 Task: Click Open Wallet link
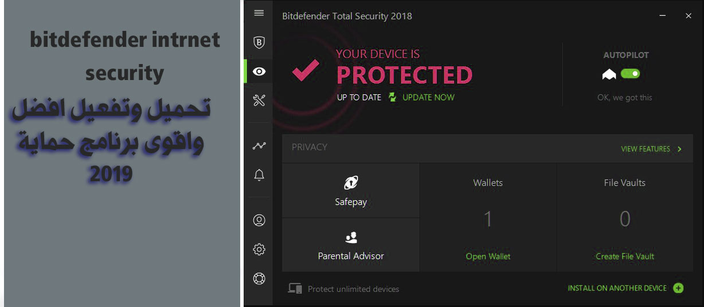point(488,256)
